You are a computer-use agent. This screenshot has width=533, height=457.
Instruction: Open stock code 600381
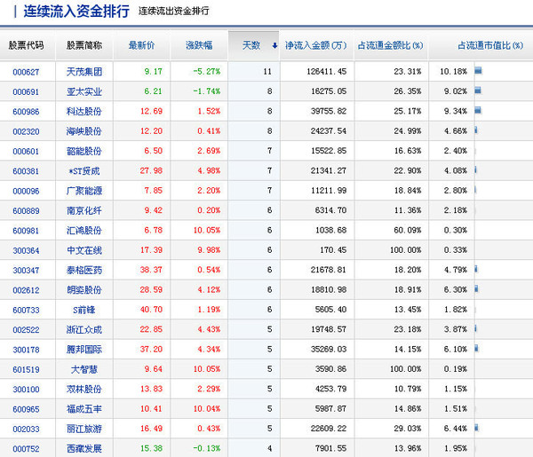(26, 171)
